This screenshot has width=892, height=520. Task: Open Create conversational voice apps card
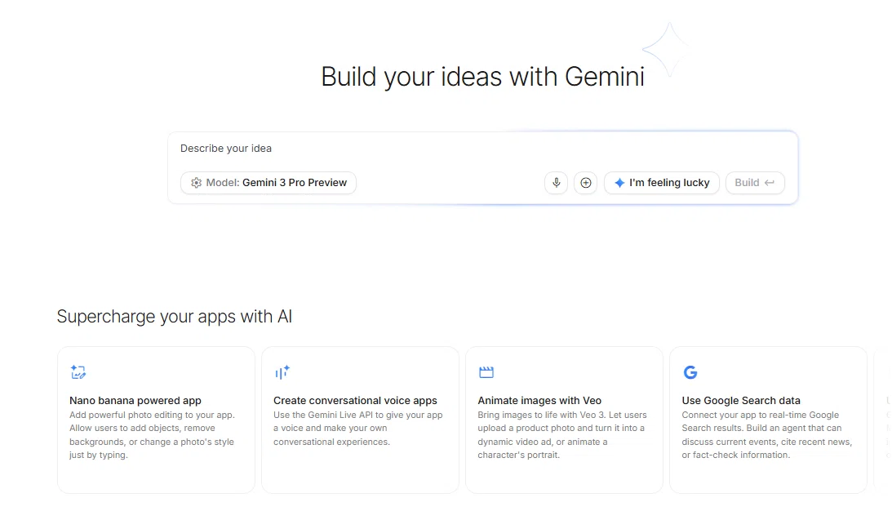pos(360,420)
